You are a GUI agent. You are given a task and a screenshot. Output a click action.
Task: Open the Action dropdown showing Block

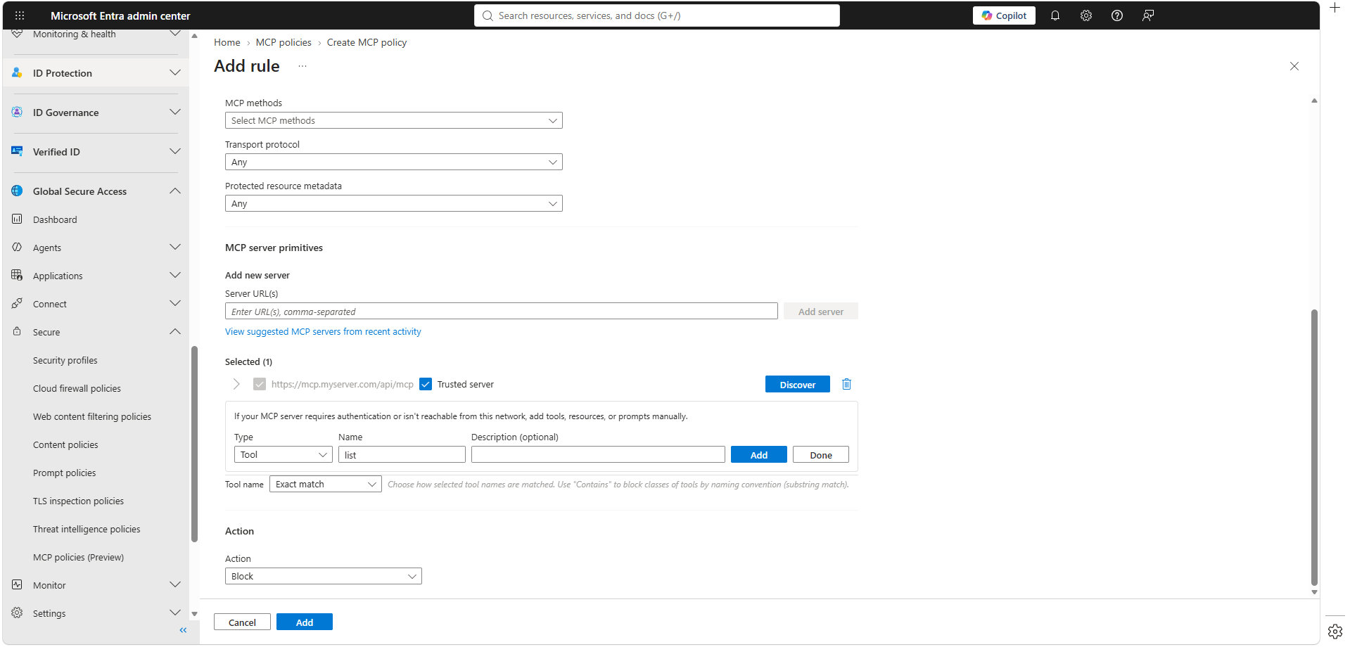(x=324, y=576)
